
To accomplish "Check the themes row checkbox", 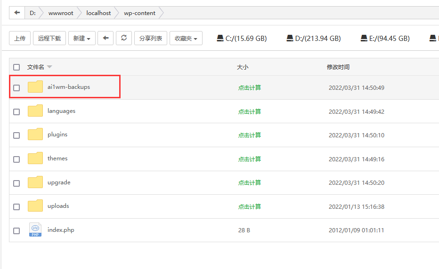I will [x=16, y=159].
